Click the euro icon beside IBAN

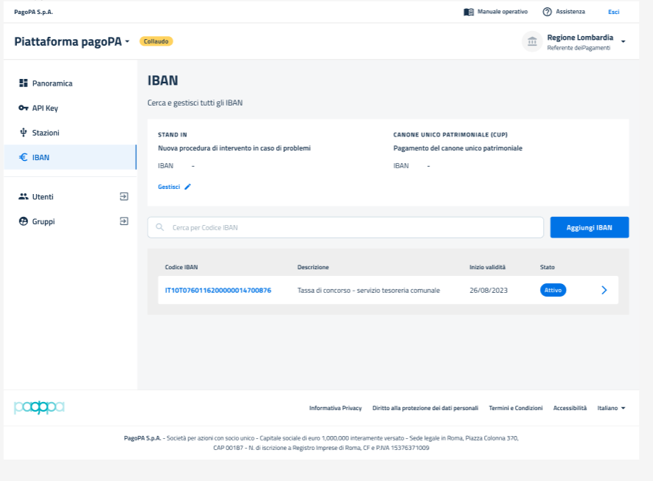coord(23,157)
